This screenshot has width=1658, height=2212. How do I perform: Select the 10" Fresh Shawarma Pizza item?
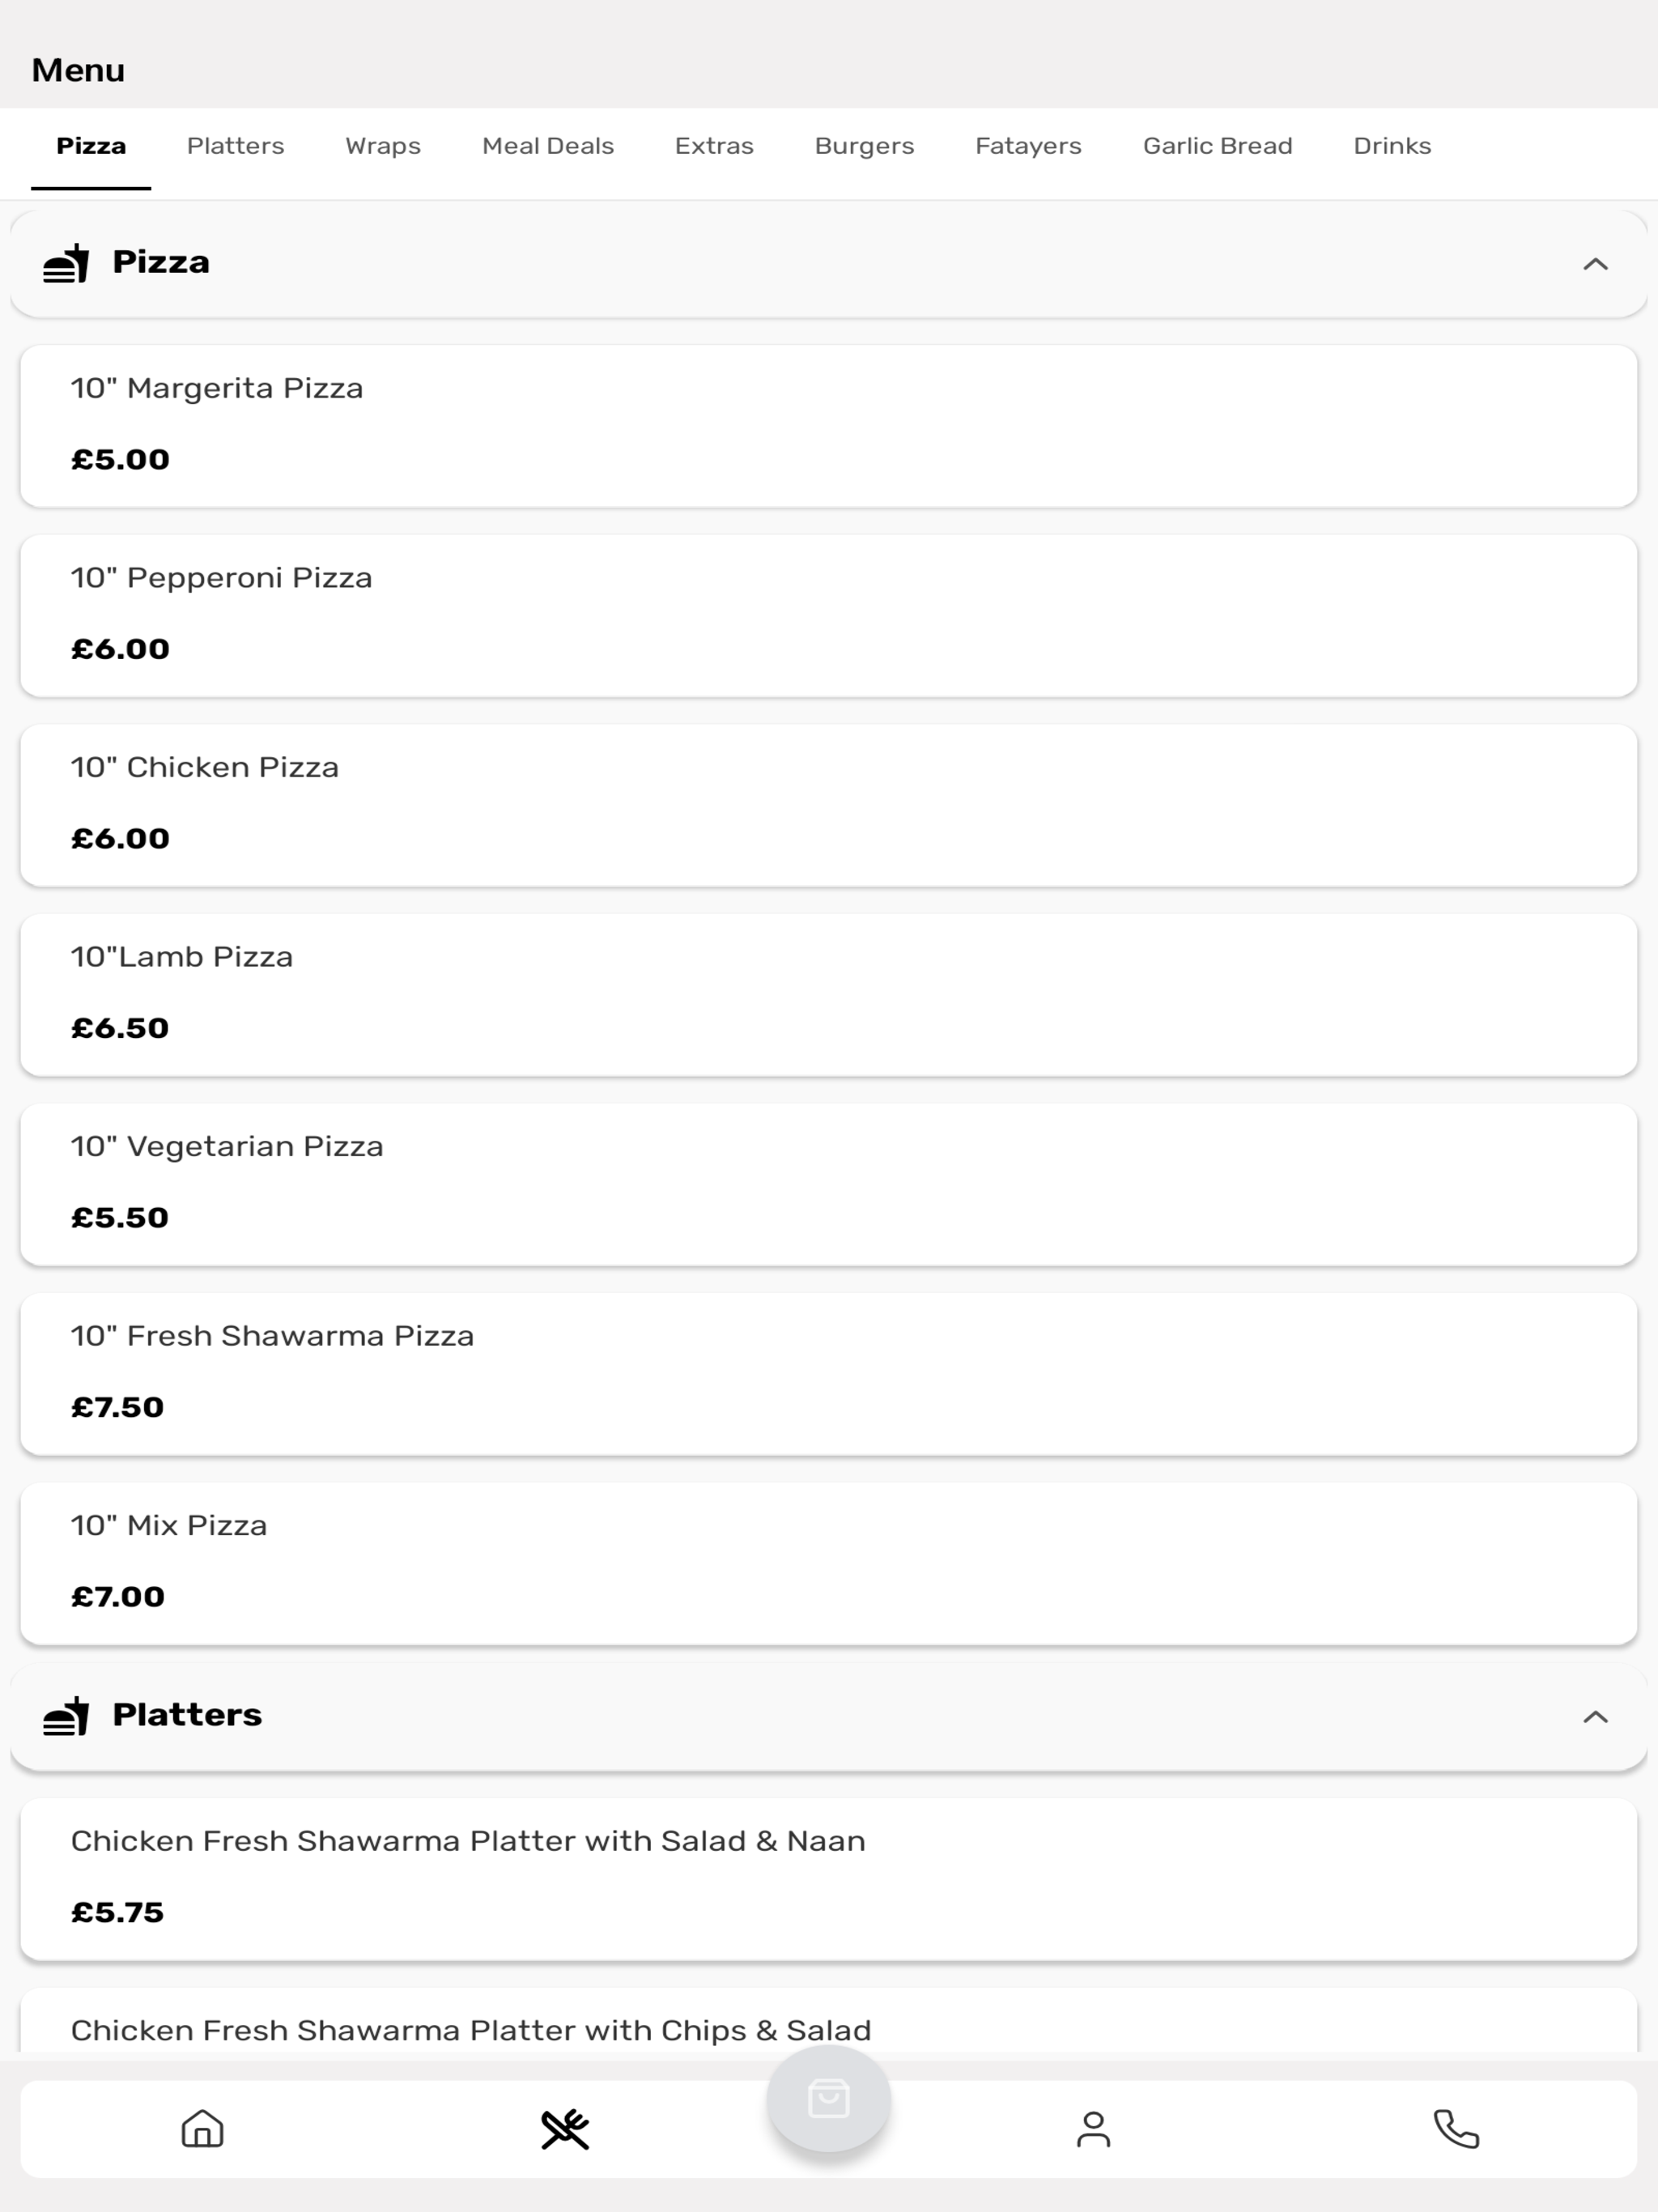point(828,1374)
